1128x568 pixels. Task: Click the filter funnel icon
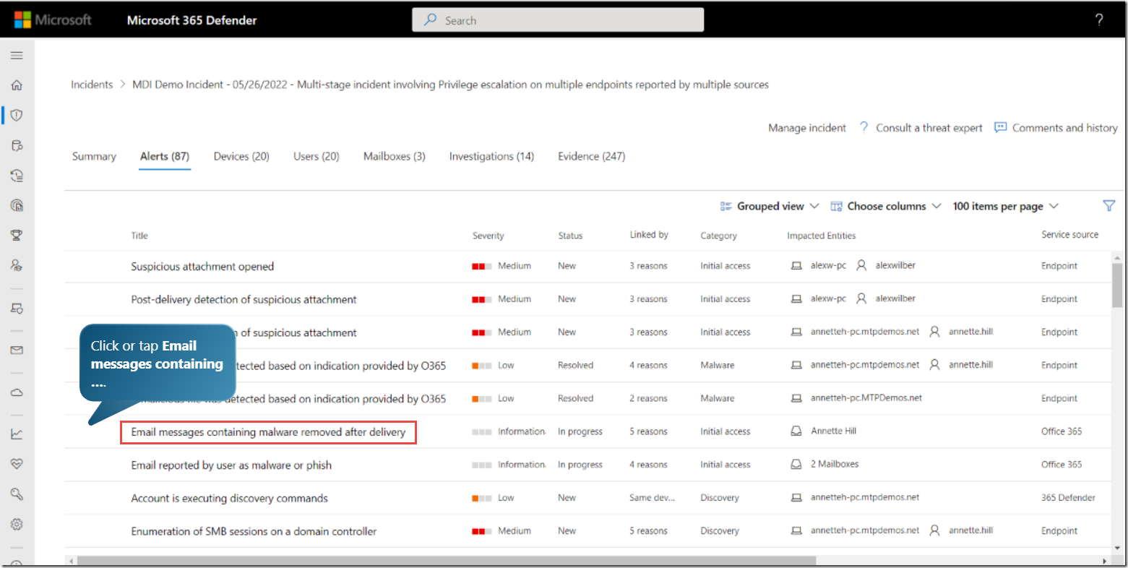coord(1109,206)
